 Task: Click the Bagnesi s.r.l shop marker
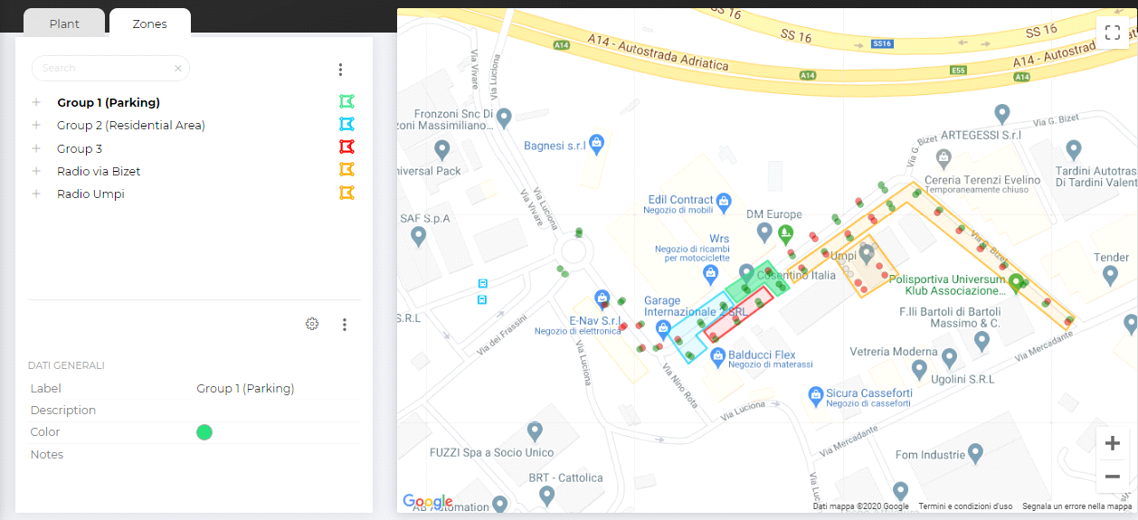(596, 143)
